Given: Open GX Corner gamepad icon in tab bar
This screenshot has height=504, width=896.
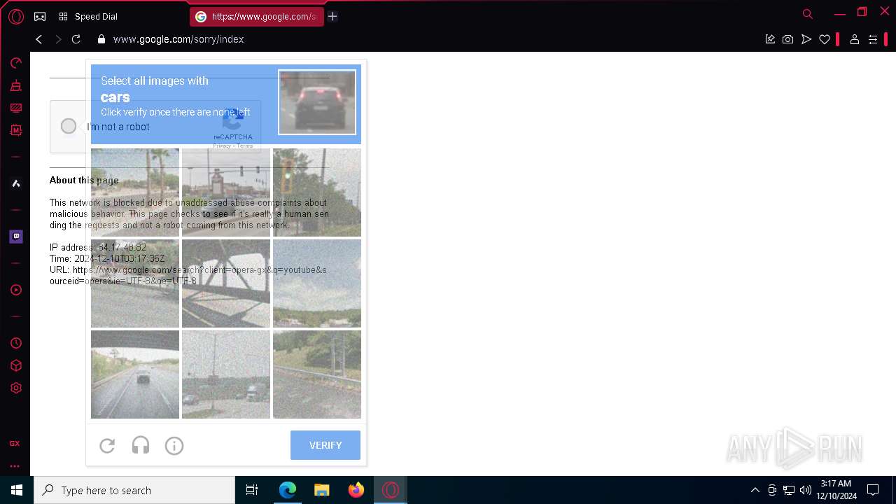Looking at the screenshot, I should point(40,16).
